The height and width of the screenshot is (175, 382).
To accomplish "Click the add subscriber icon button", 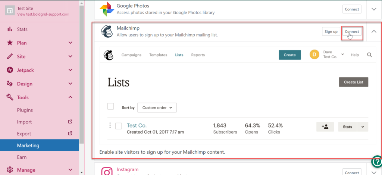I will click(325, 127).
